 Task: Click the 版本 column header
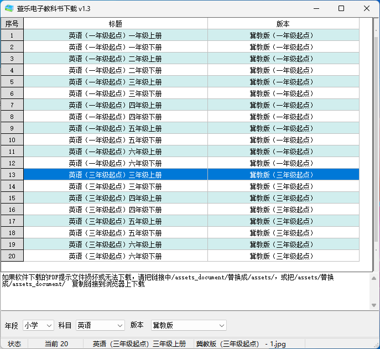pyautogui.click(x=283, y=24)
